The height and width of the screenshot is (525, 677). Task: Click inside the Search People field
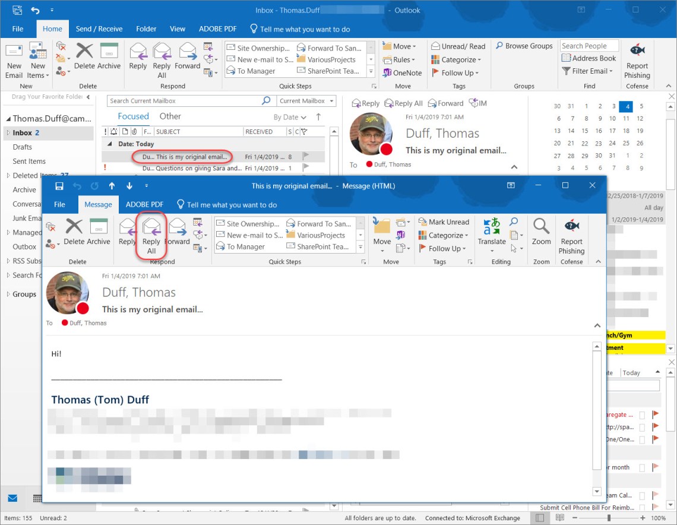click(589, 45)
